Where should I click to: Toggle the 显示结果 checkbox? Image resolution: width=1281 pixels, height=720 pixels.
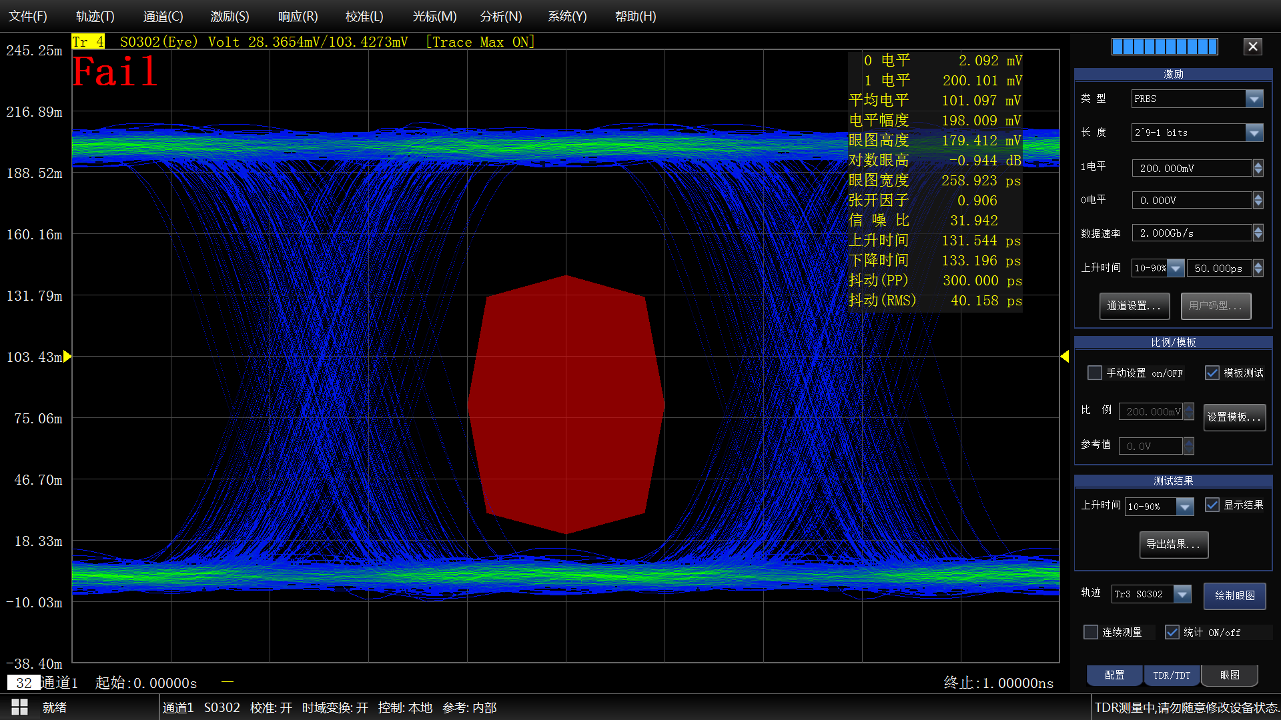point(1212,505)
